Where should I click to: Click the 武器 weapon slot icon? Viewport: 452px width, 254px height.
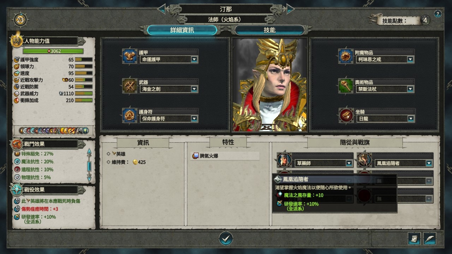coord(130,86)
